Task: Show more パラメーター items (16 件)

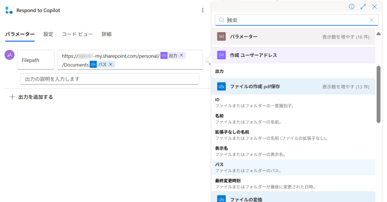Action: coord(345,37)
